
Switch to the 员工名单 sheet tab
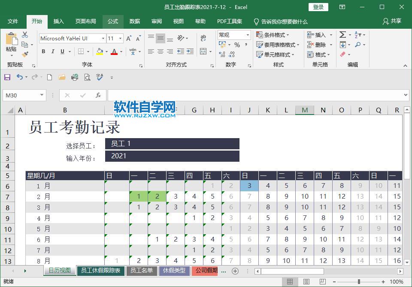coord(142,270)
